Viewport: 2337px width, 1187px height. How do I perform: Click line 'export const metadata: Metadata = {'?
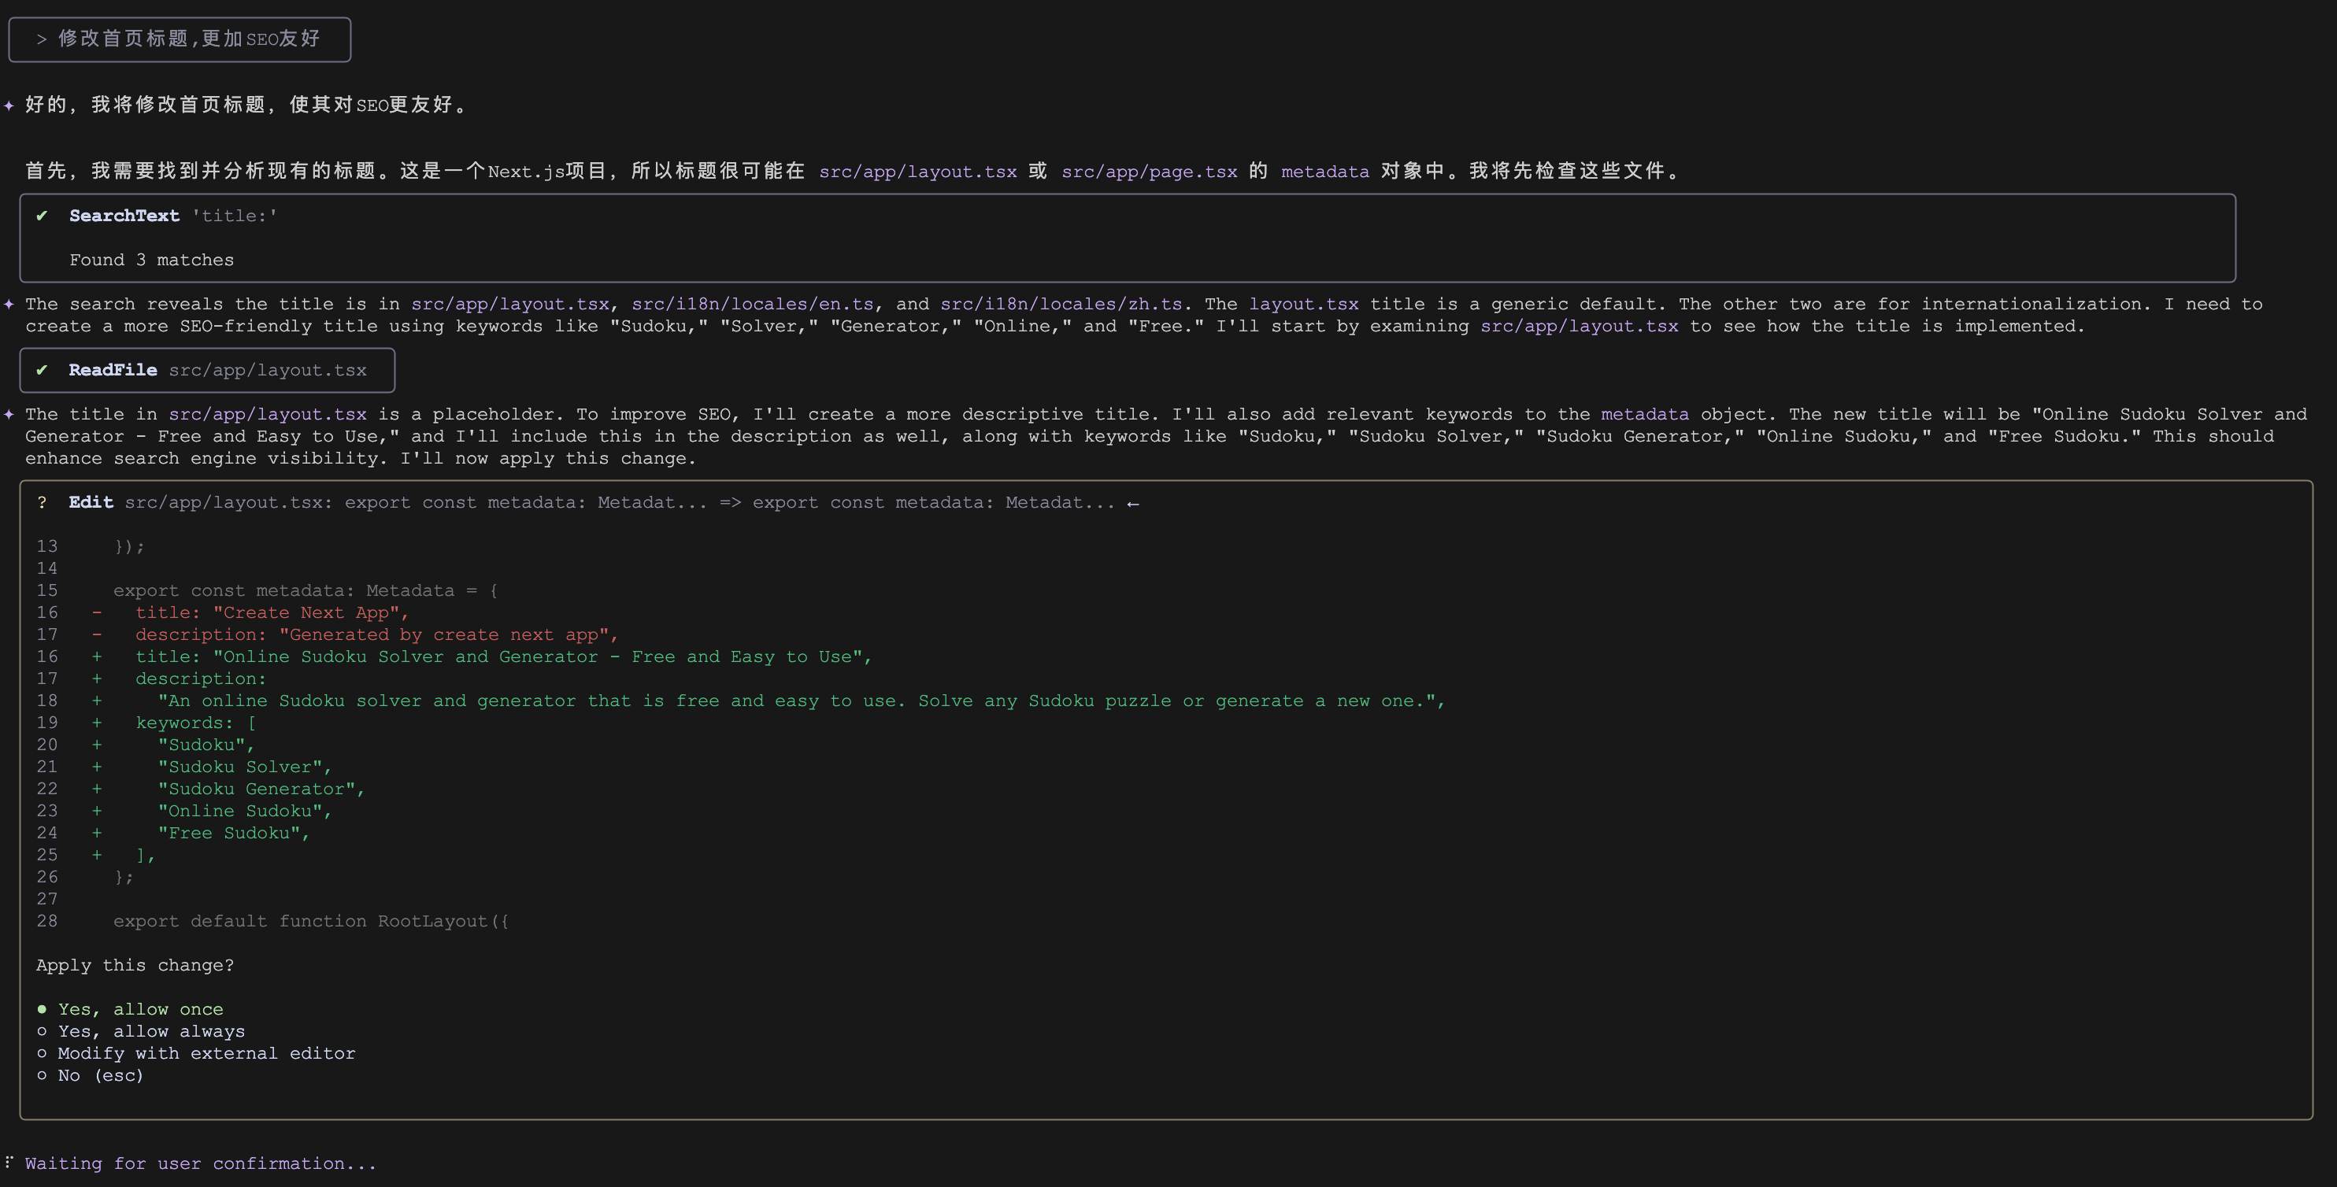(306, 590)
